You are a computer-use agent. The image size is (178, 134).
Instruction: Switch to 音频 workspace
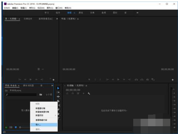pyautogui.click(x=104, y=13)
